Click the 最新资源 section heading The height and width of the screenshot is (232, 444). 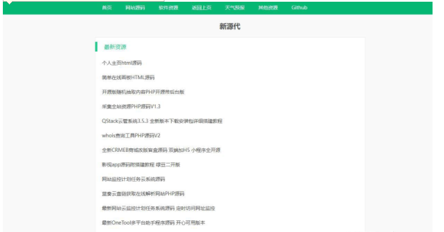coord(115,47)
